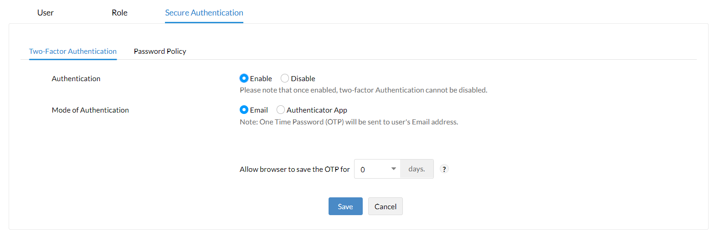
Task: Select the Secure Authentication tab
Action: (204, 13)
